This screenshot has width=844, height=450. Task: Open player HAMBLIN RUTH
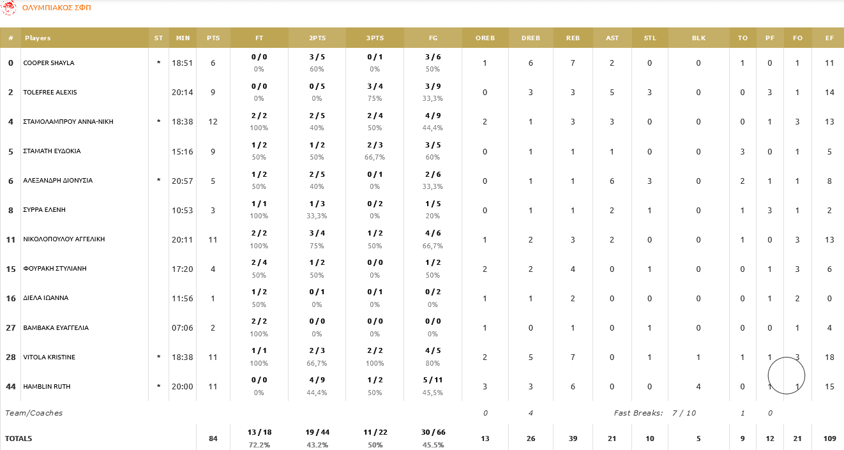coord(47,387)
